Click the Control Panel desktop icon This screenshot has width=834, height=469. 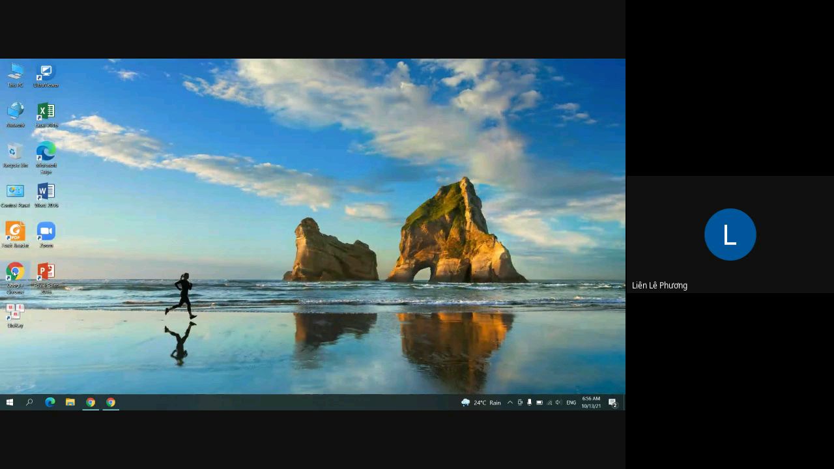coord(15,193)
